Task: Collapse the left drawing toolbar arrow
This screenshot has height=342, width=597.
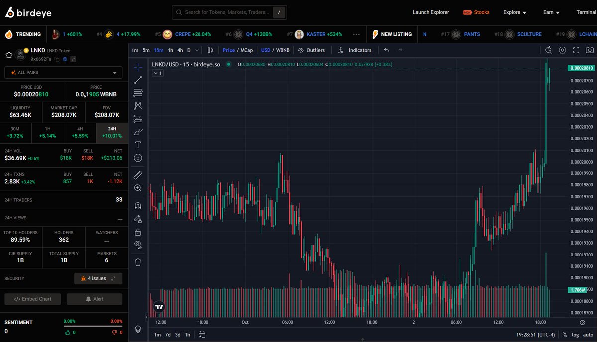Action: click(147, 317)
